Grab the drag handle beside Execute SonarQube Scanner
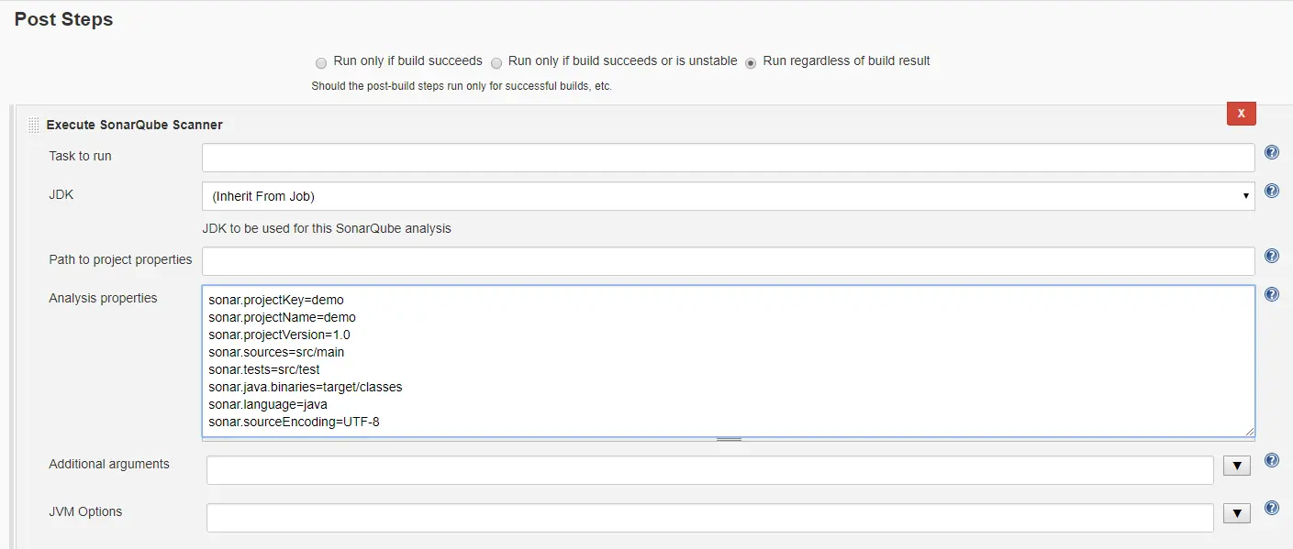 (34, 125)
